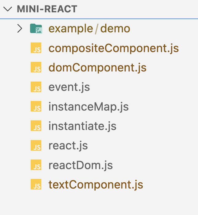Click the example/demo folder icon
This screenshot has width=198, height=215.
pos(36,29)
